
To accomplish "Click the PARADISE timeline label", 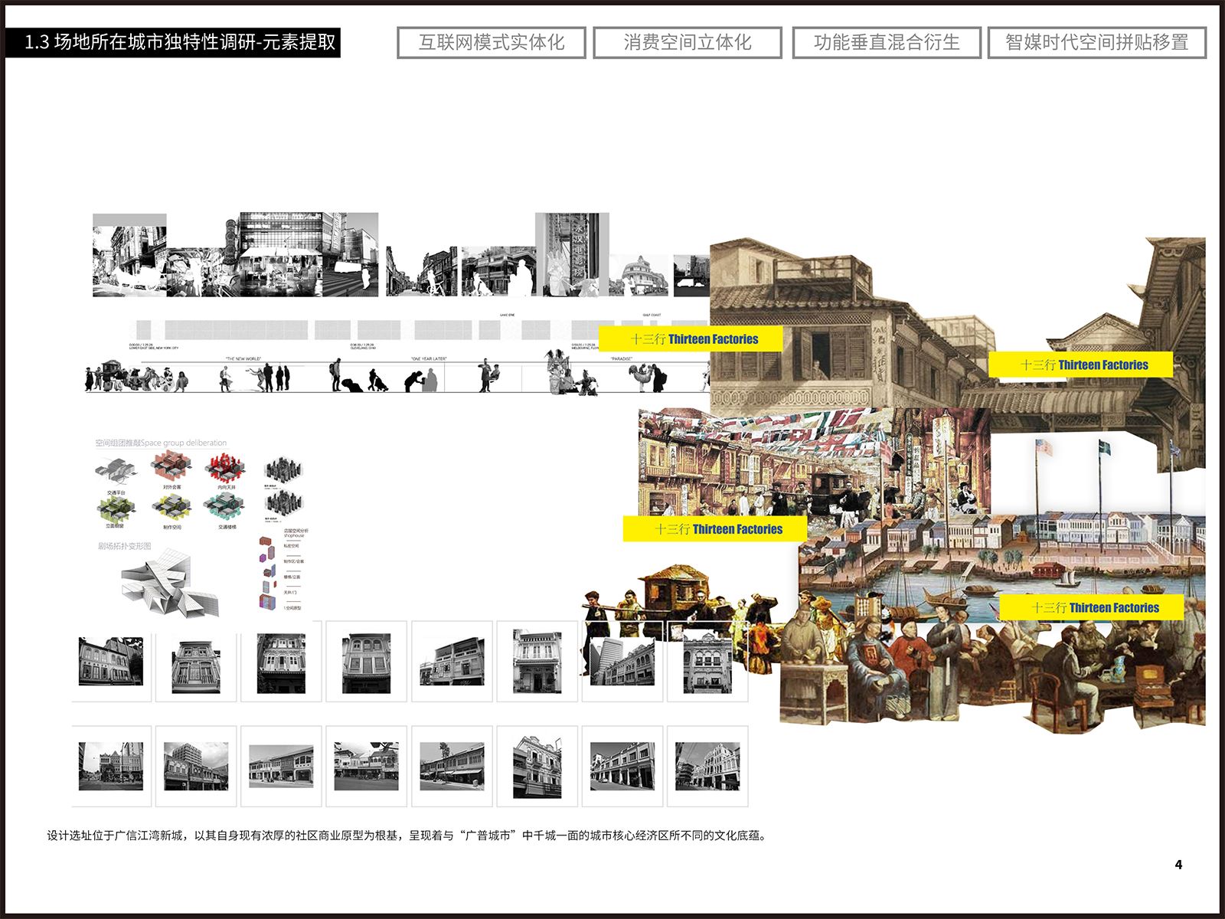I will [622, 358].
